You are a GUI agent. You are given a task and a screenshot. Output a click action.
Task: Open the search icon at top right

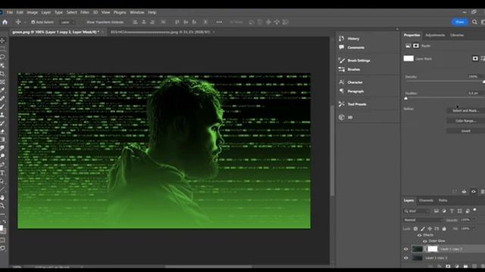click(474, 22)
